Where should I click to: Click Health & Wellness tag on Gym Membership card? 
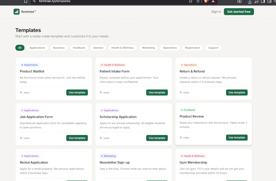[193, 156]
